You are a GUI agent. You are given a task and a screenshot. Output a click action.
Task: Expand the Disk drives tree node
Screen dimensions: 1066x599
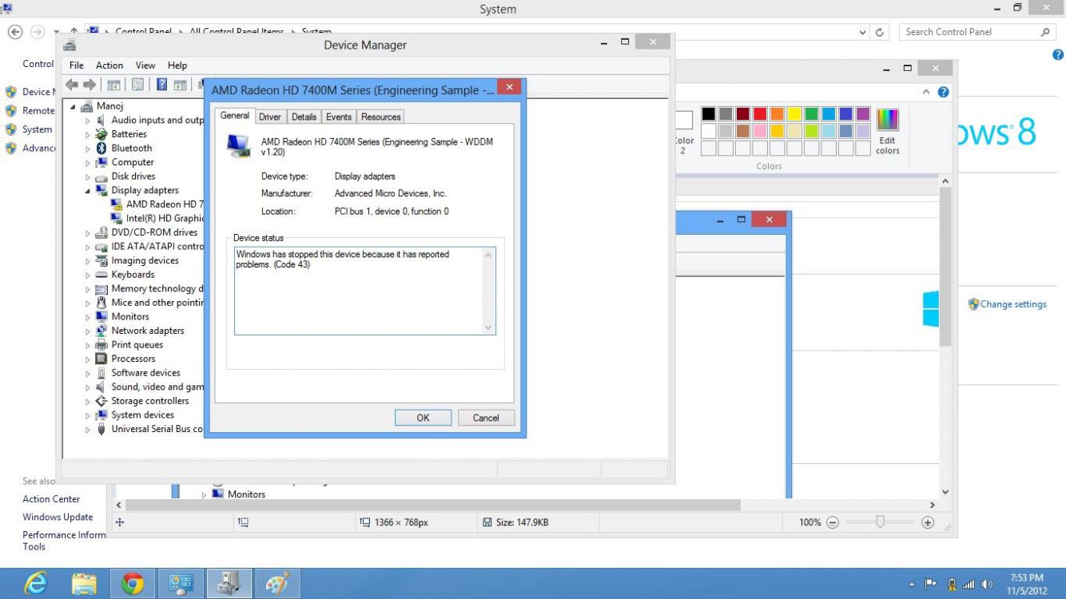coord(88,177)
